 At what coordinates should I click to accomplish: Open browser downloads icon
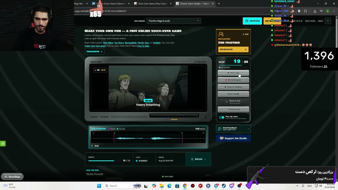[315, 11]
